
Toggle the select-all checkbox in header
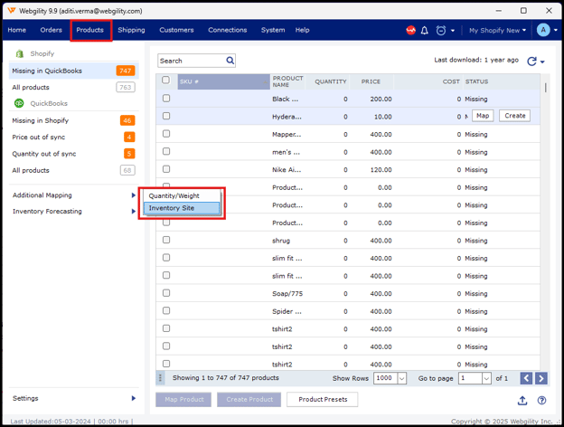pyautogui.click(x=165, y=81)
